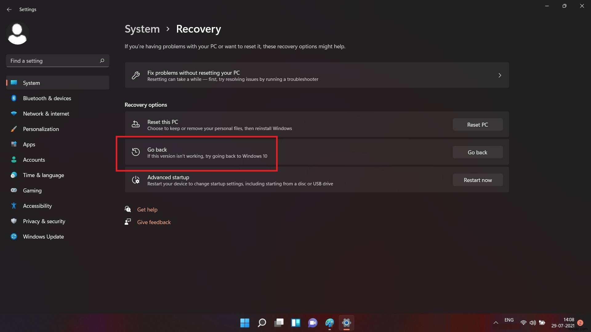Click the Restart now button
591x332 pixels.
(x=478, y=180)
